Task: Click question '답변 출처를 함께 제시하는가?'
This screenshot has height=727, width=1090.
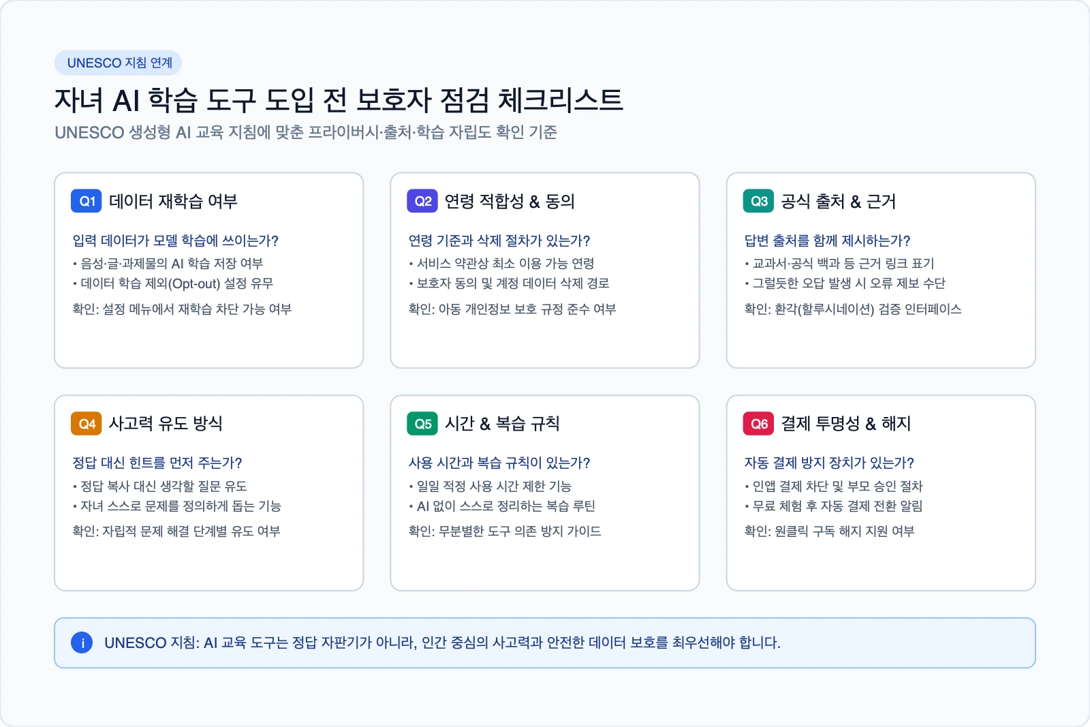Action: tap(827, 241)
